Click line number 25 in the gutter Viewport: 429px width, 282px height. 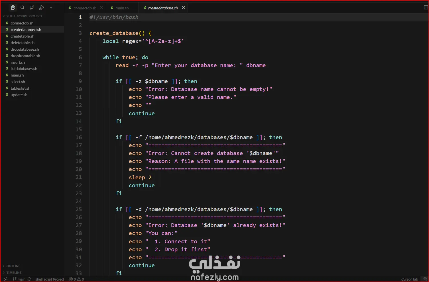pyautogui.click(x=79, y=209)
